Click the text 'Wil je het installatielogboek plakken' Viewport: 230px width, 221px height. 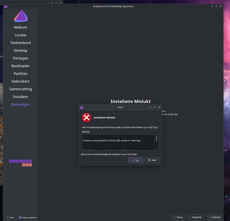pos(109,154)
